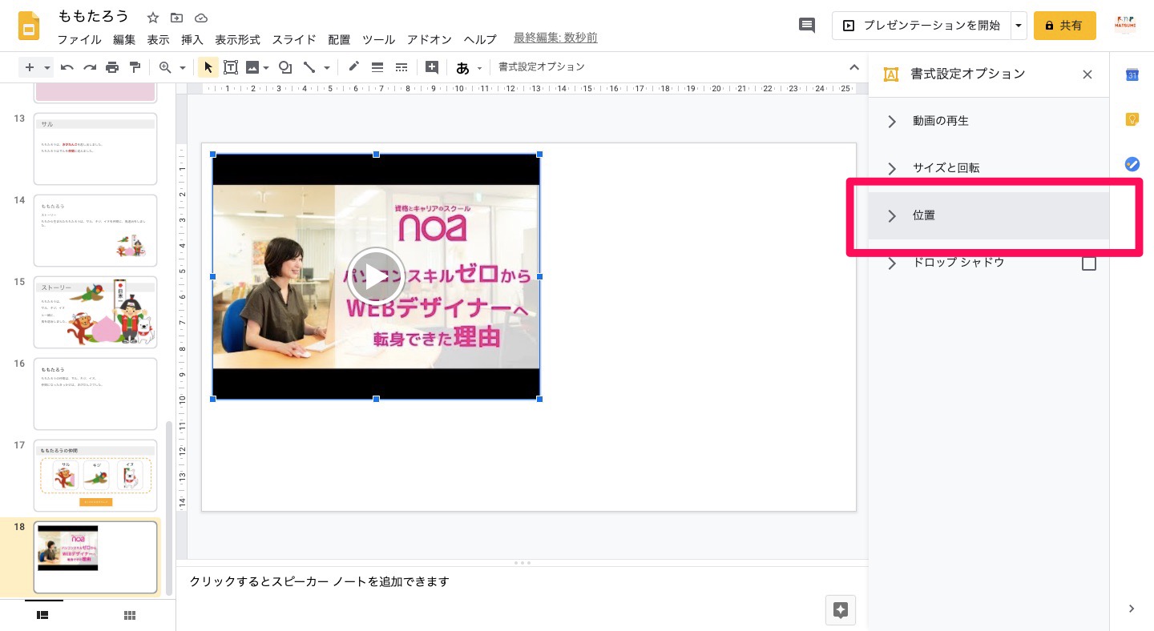Open the アドオン menu
1154x631 pixels.
coord(430,39)
